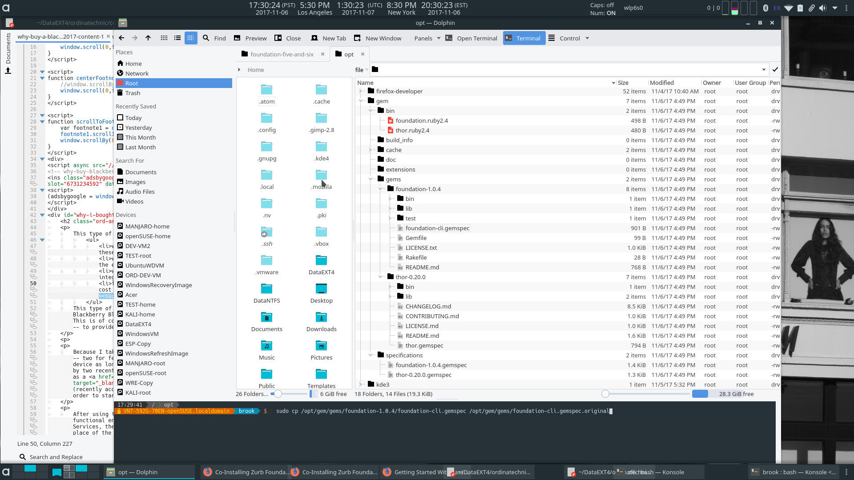Select the .atom folder icon
The width and height of the screenshot is (854, 480).
266,89
